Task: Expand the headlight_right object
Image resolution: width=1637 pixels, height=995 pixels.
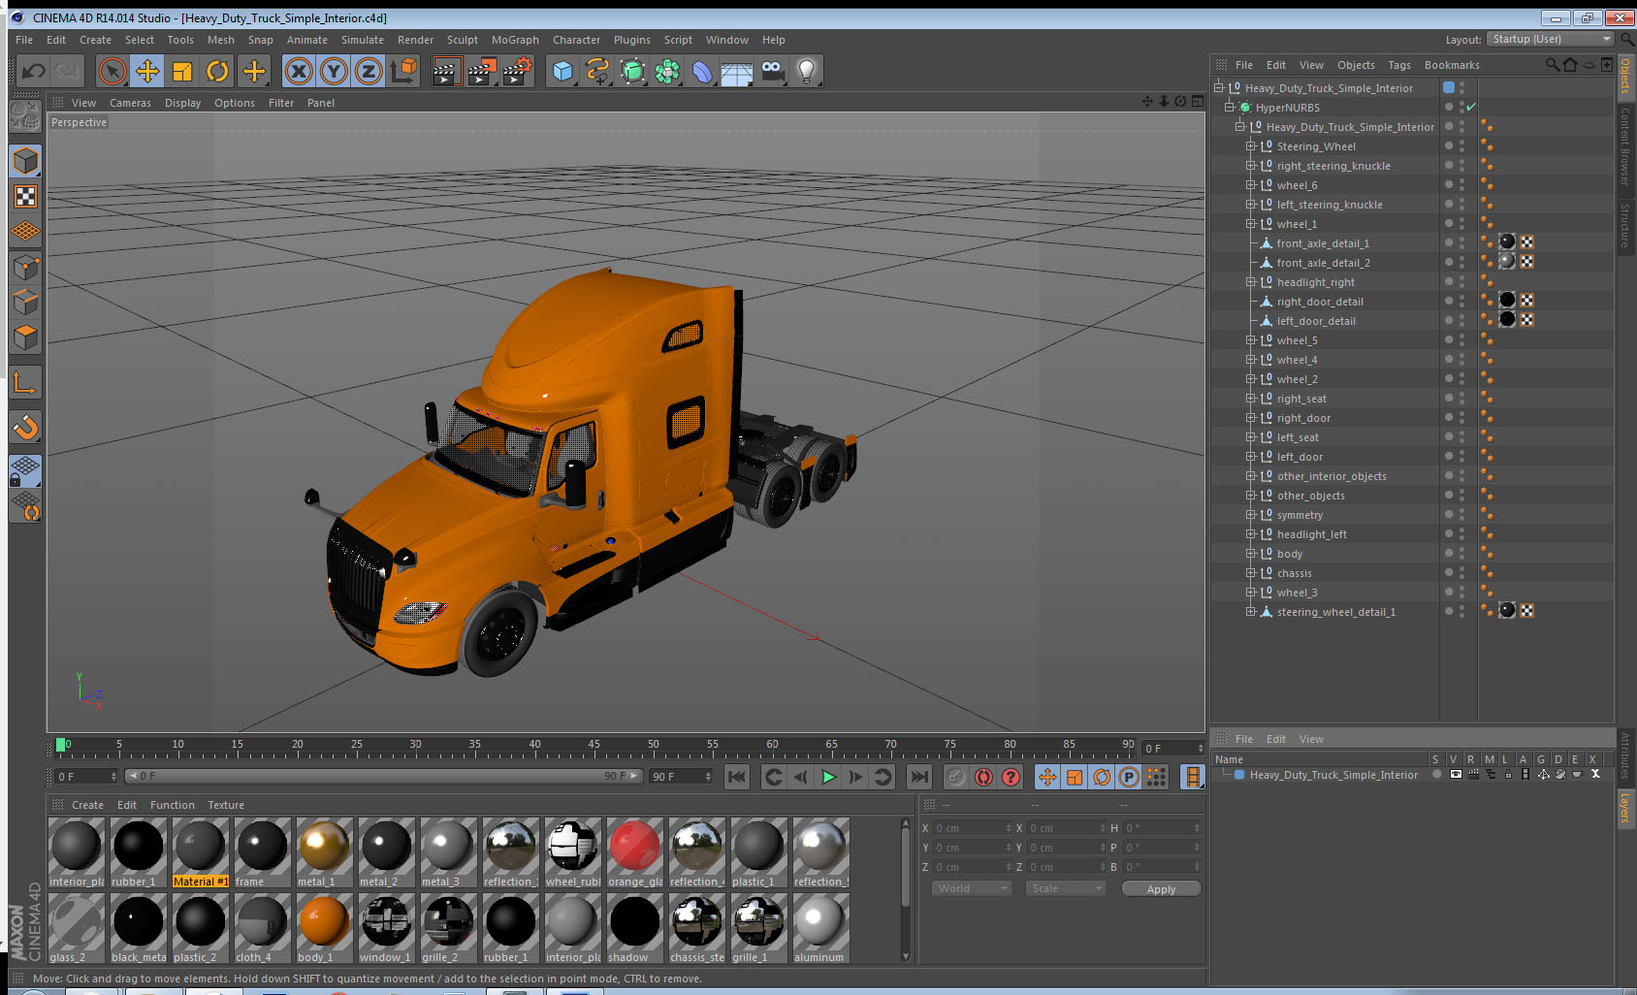Action: coord(1251,282)
